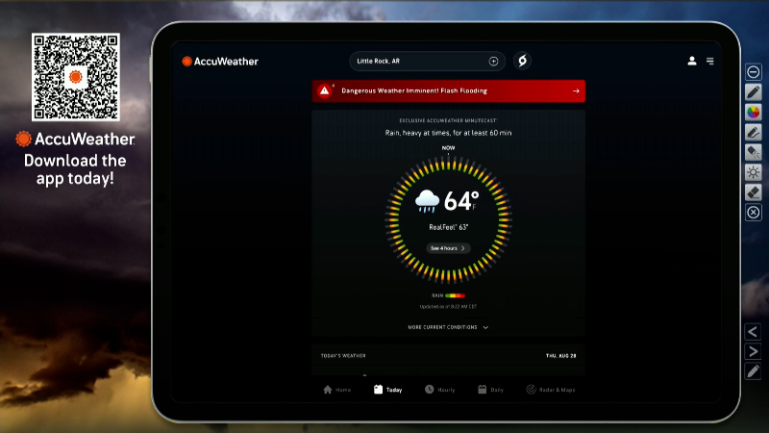Go to the Home tab
The height and width of the screenshot is (433, 769).
pos(337,390)
